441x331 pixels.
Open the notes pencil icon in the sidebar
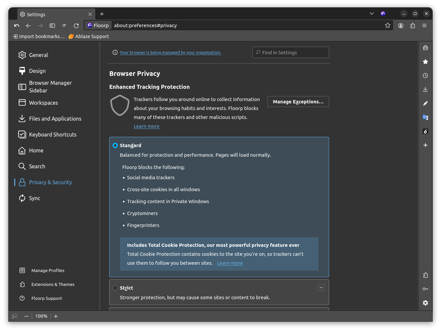(425, 103)
